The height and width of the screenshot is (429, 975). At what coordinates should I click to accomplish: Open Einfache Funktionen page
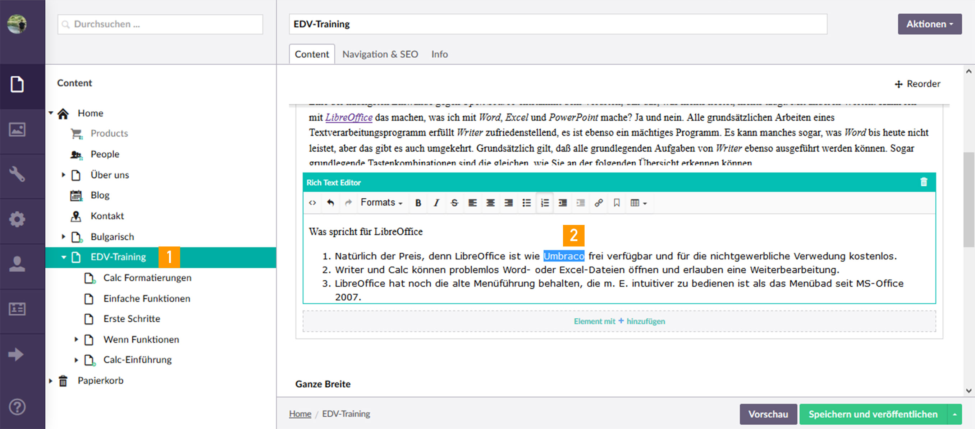pyautogui.click(x=147, y=299)
